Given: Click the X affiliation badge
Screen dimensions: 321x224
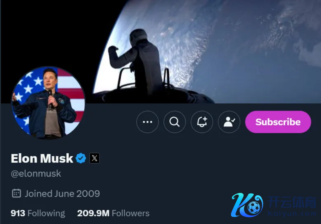Looking at the screenshot, I should point(94,158).
